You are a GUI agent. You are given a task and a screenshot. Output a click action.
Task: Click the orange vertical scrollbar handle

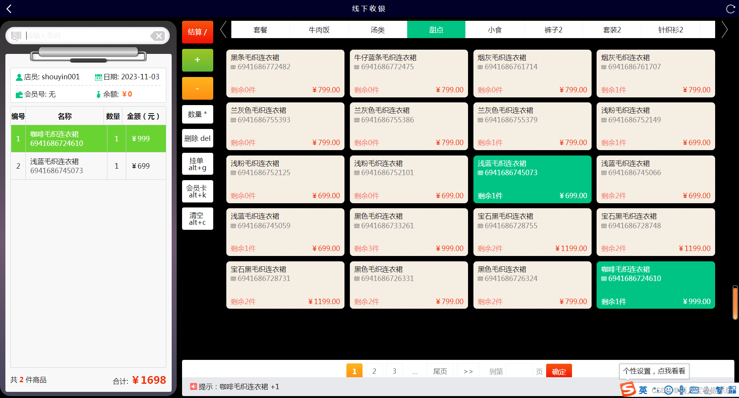coord(735,303)
